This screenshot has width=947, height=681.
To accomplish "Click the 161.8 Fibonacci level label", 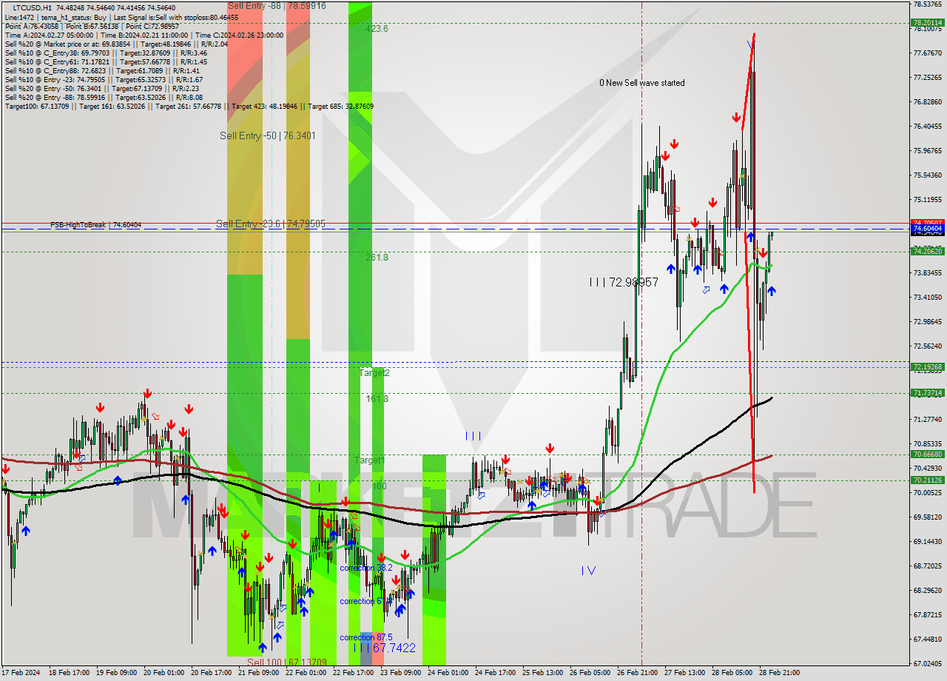I will 377,399.
